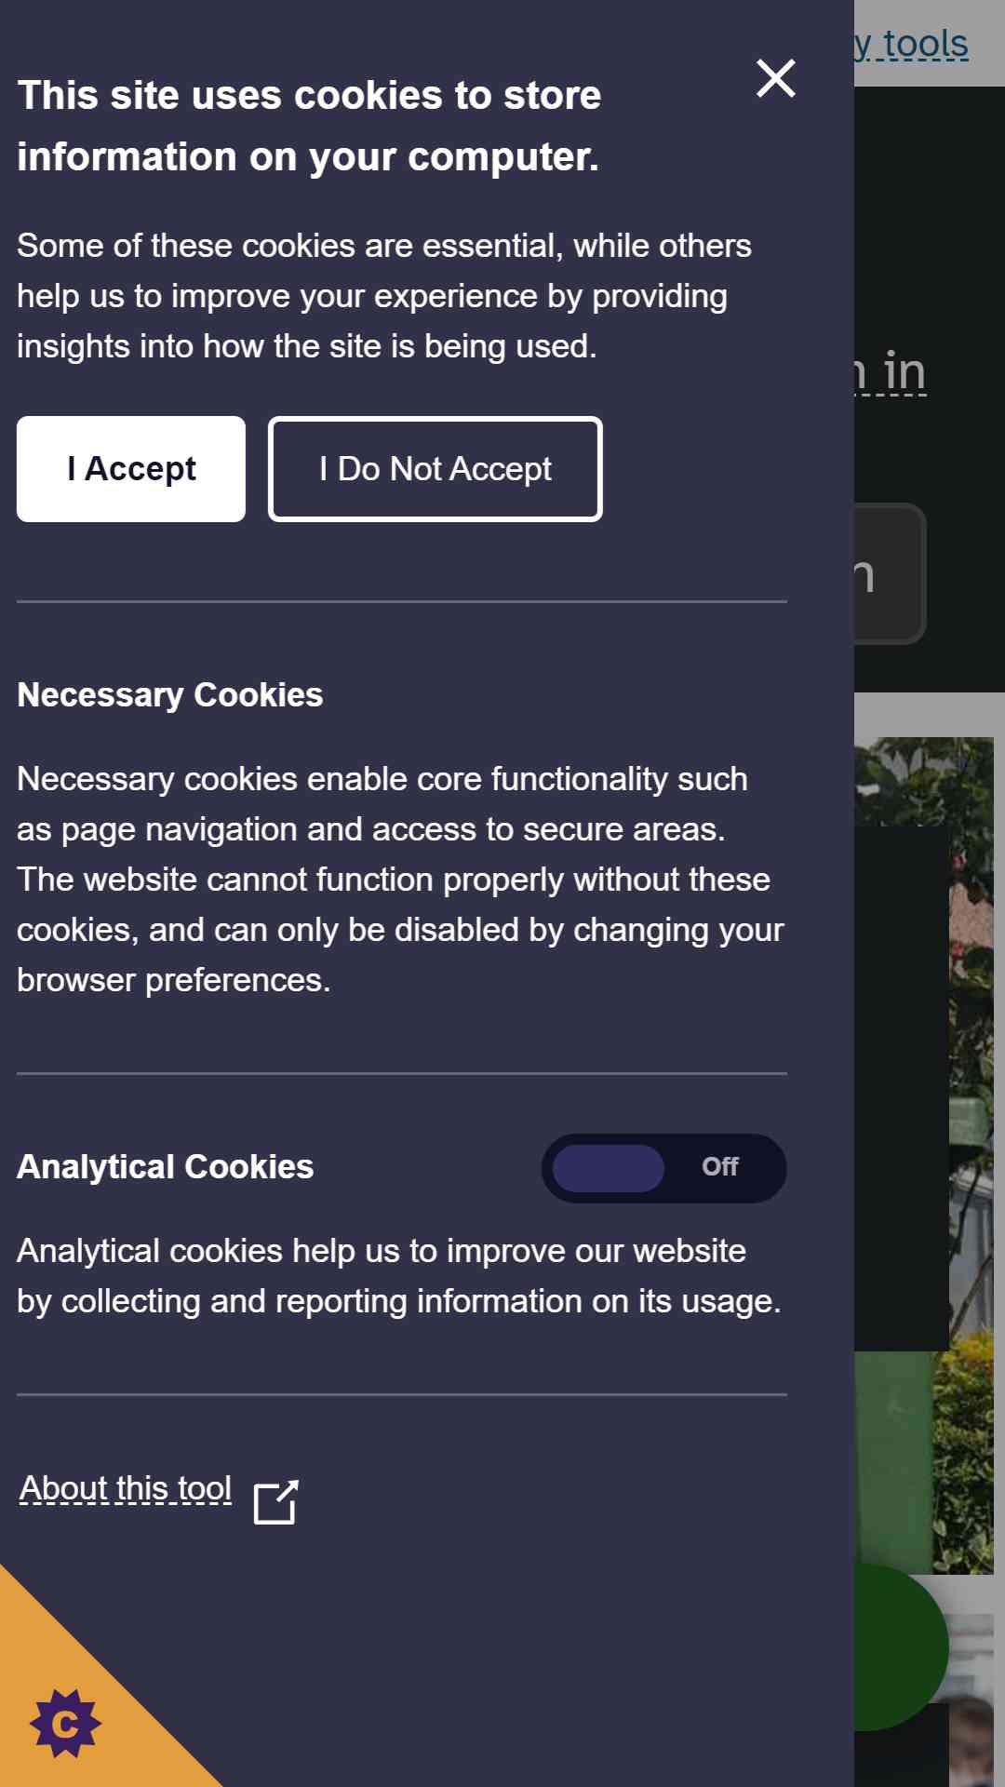This screenshot has width=1005, height=1787.
Task: Click the green circular button at the right edge
Action: point(901,1647)
